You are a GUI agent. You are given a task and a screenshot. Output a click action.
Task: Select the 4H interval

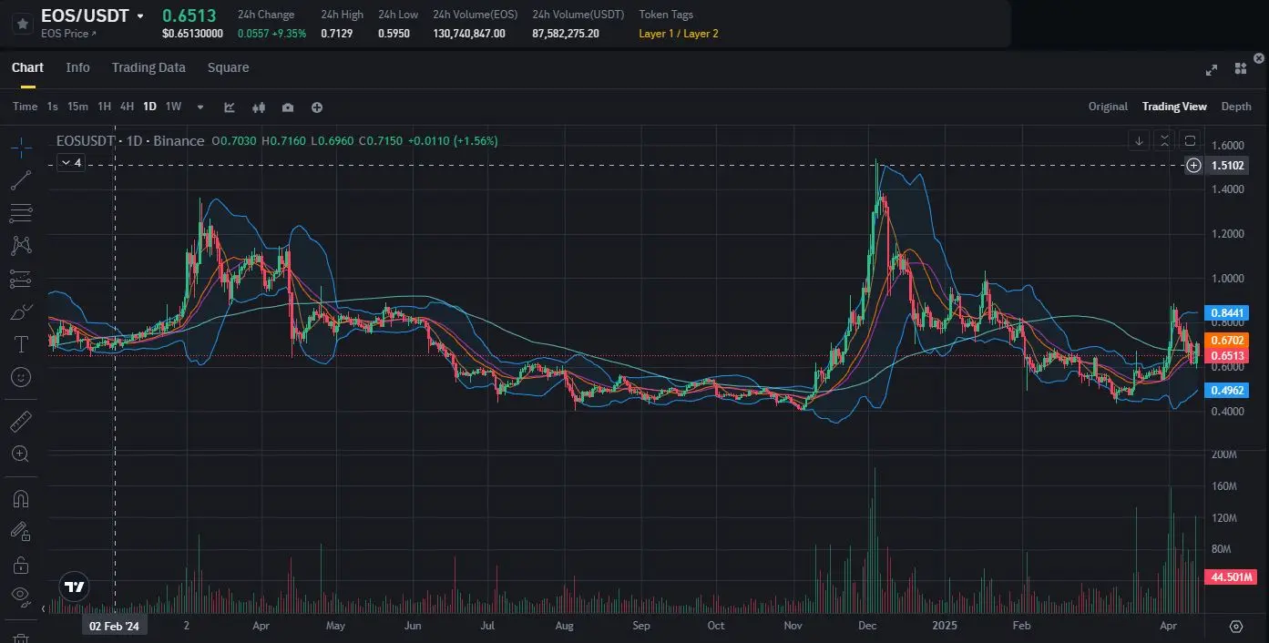pos(127,107)
